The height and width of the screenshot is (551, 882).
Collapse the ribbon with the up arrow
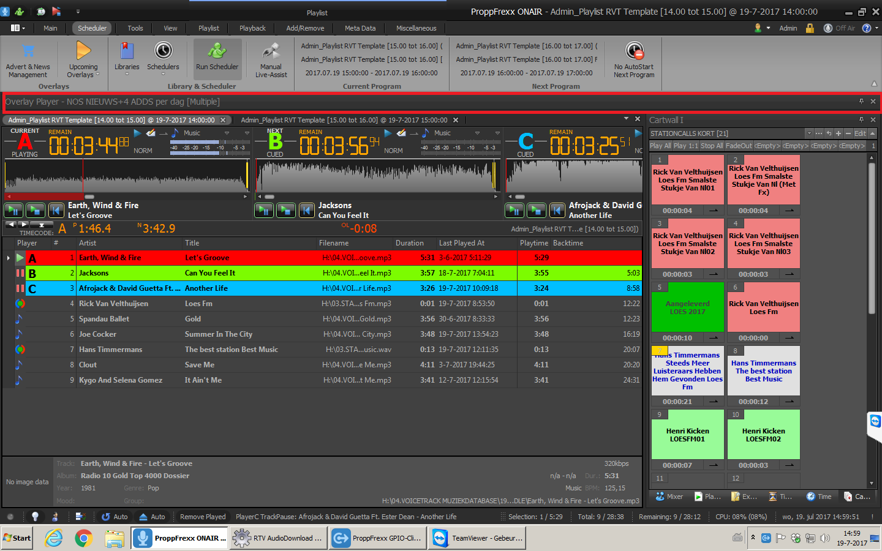point(874,84)
